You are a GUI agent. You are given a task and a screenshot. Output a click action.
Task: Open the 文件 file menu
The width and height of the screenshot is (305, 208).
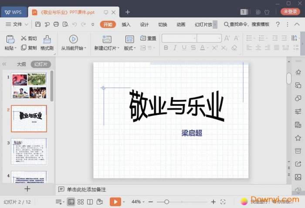pos(17,24)
